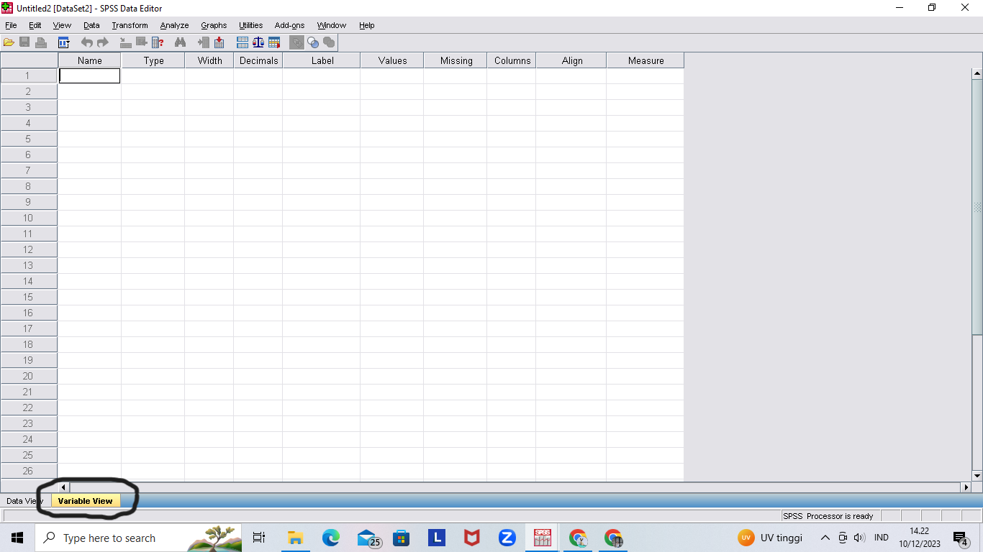This screenshot has width=983, height=552.
Task: Click the Measure column header
Action: (645, 60)
